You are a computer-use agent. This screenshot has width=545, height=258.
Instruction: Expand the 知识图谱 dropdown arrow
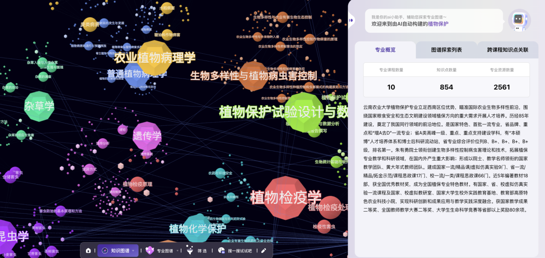click(x=133, y=251)
